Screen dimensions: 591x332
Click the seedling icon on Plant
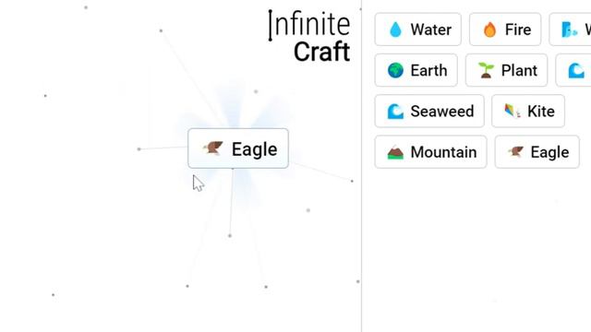click(x=486, y=70)
